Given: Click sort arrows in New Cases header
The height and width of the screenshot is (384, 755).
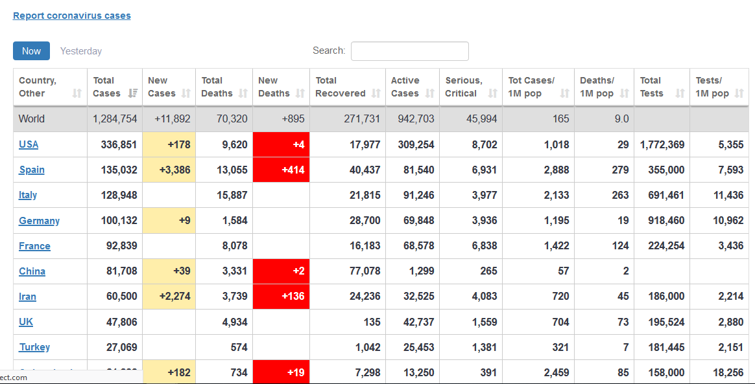Looking at the screenshot, I should 186,93.
